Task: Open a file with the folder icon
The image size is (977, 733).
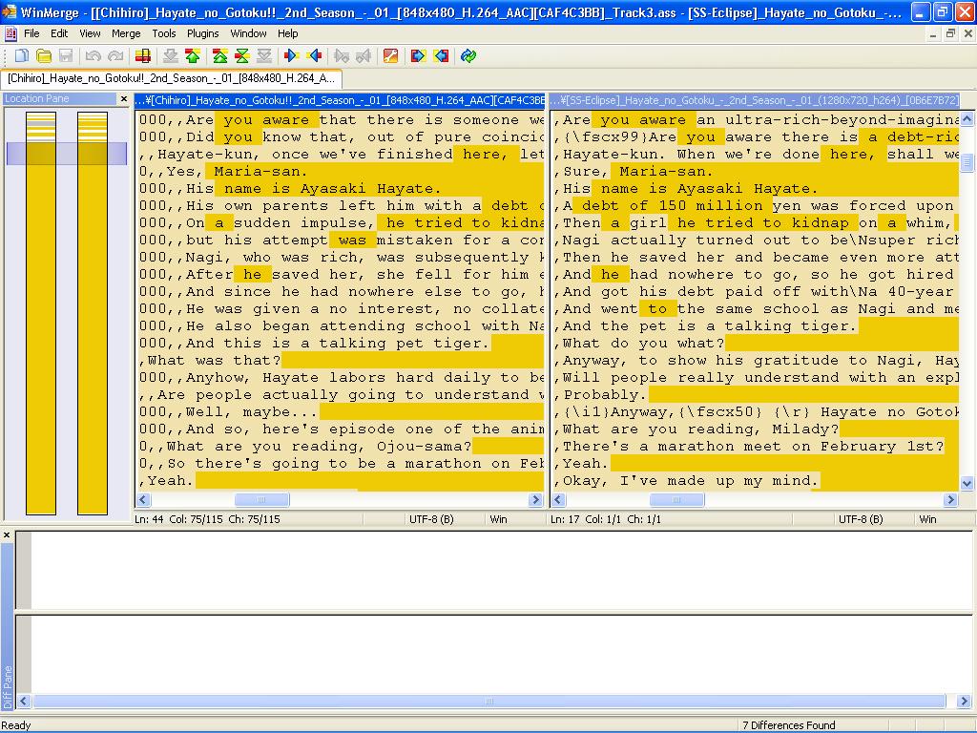Action: [44, 56]
